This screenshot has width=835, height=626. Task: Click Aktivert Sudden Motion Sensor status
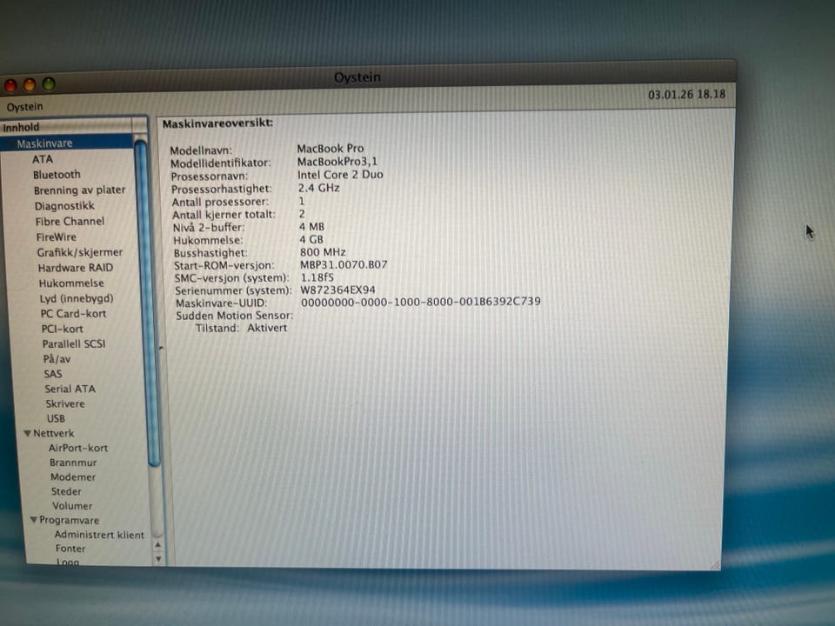[267, 328]
